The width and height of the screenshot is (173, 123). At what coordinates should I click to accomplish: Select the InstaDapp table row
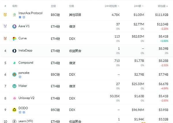click(86, 51)
